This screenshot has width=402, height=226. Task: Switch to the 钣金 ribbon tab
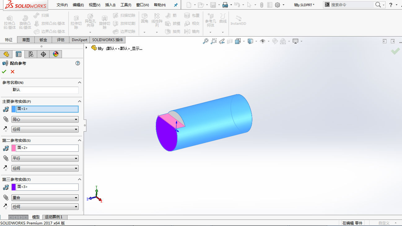coord(43,40)
